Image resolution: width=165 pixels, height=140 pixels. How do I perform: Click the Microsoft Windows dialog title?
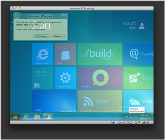tap(41, 16)
